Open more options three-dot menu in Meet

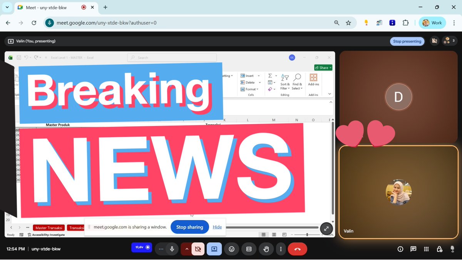click(x=281, y=249)
